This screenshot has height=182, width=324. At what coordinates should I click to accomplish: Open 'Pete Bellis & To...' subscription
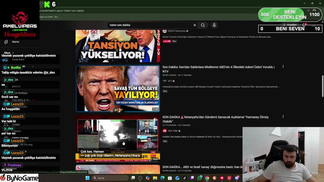[21, 100]
